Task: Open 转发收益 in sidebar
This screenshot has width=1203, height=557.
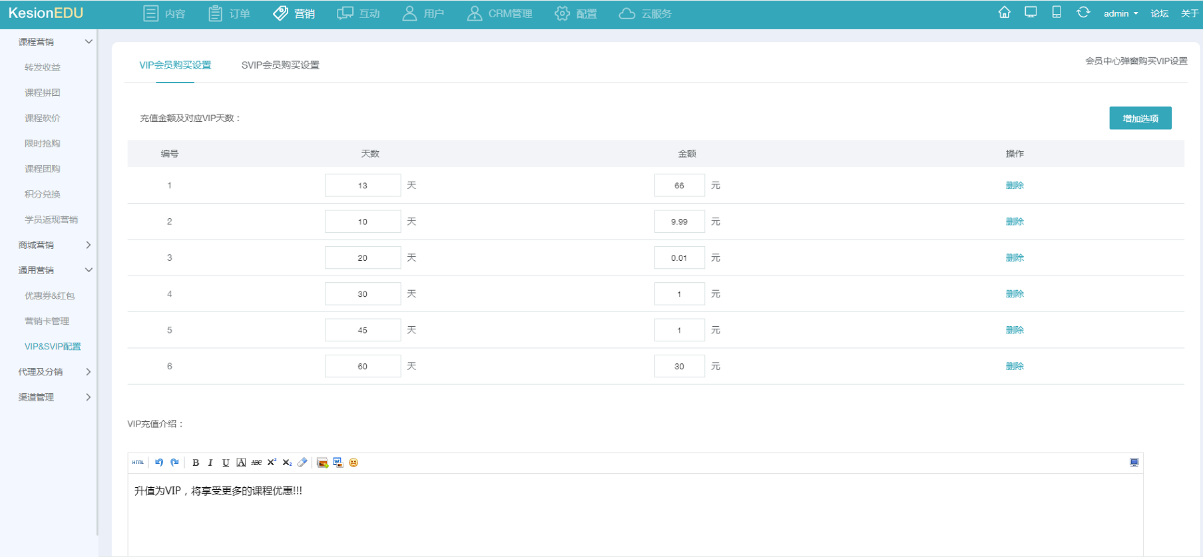Action: 43,67
